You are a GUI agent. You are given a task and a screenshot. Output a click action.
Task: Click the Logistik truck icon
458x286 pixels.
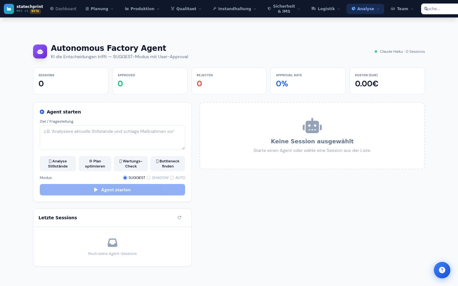pos(314,9)
